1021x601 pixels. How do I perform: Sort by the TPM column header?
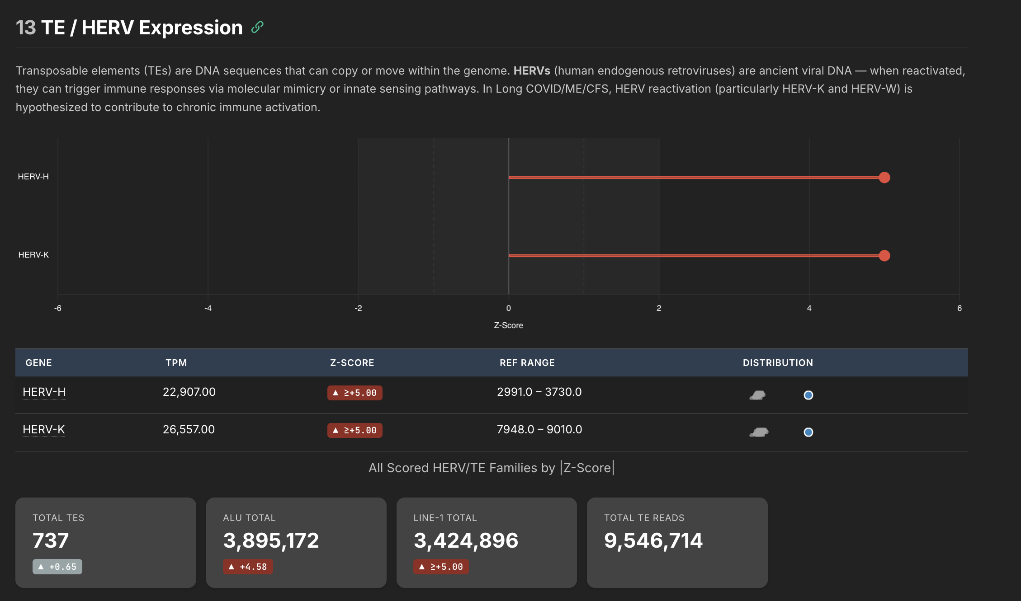[x=176, y=362]
